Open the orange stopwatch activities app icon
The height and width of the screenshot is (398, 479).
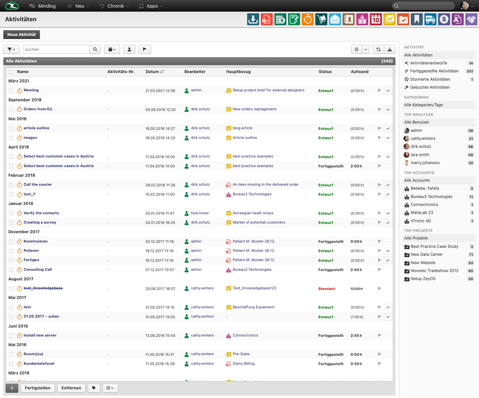point(308,19)
